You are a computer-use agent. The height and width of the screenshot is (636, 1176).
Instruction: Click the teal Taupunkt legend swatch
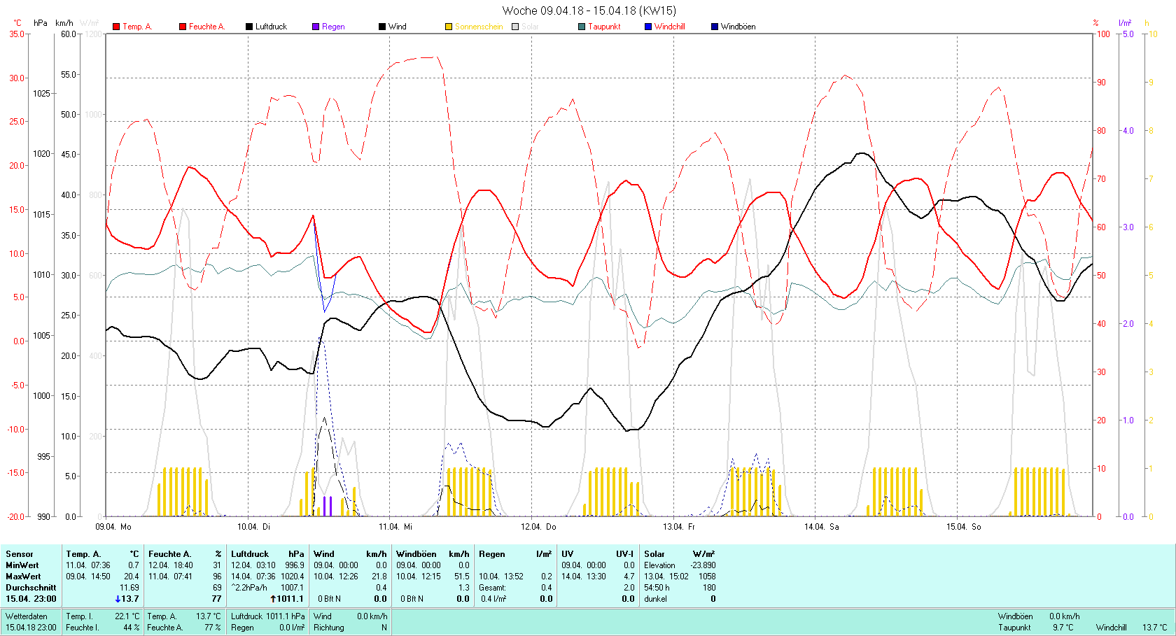582,27
